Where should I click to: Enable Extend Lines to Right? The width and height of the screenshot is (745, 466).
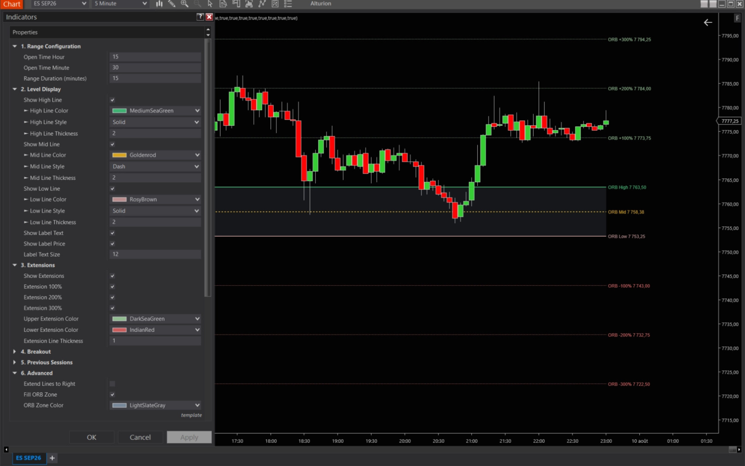[112, 384]
